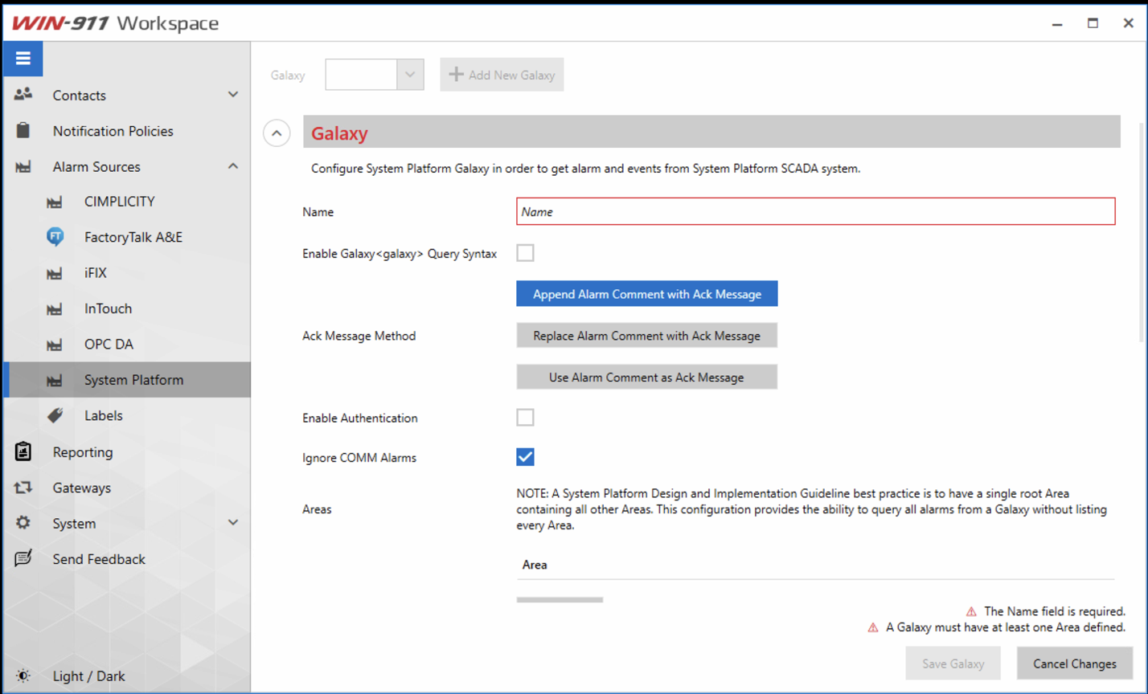The image size is (1148, 694).
Task: Click 'A Galaxy must have at least one Area' message
Action: (1006, 627)
